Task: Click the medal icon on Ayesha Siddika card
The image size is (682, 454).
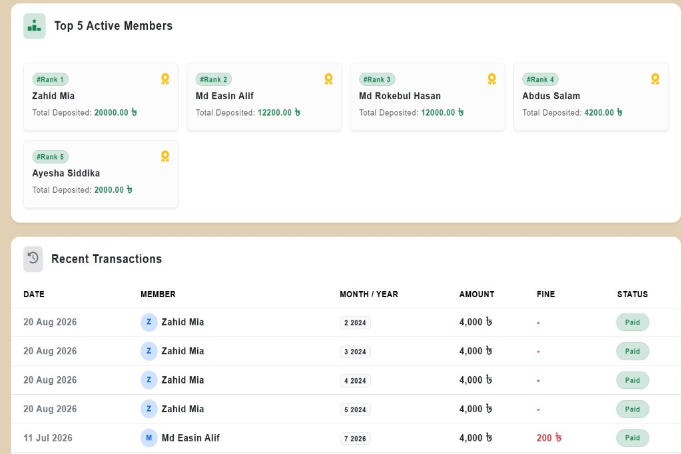Action: pos(165,156)
